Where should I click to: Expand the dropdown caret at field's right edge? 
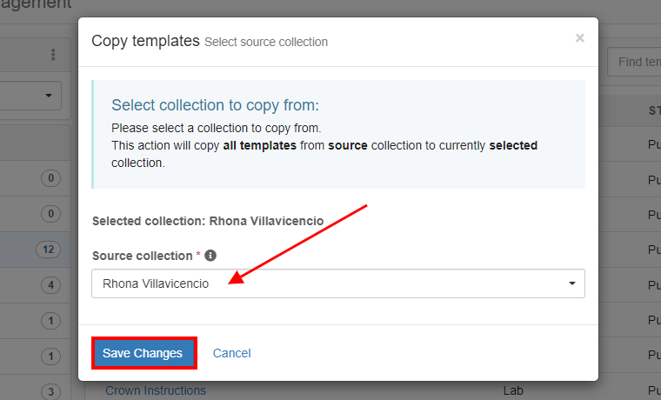572,283
